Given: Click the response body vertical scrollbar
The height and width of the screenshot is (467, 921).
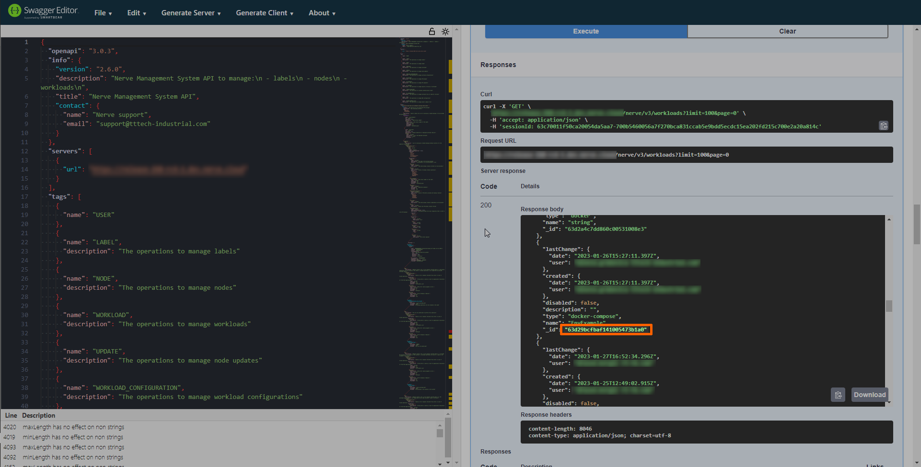Looking at the screenshot, I should tap(890, 307).
